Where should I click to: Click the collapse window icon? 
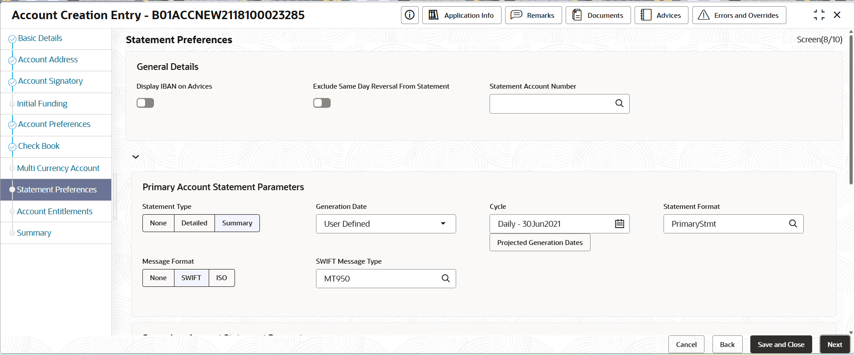pos(819,15)
